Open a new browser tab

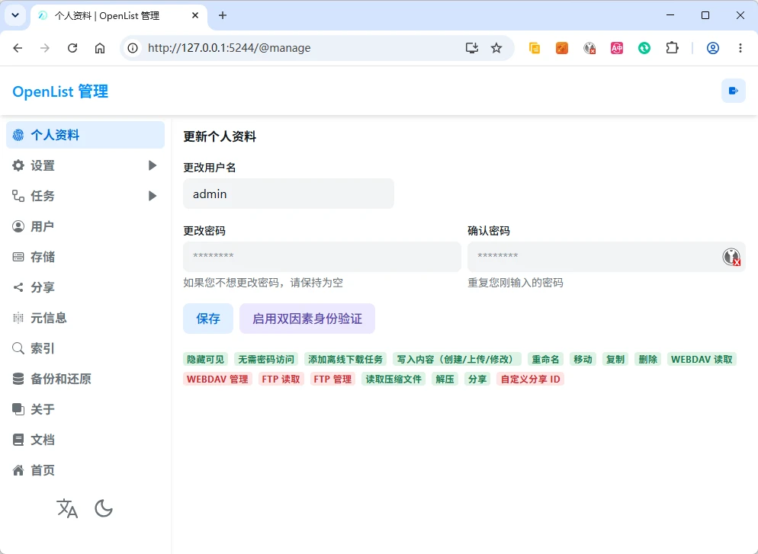[223, 15]
